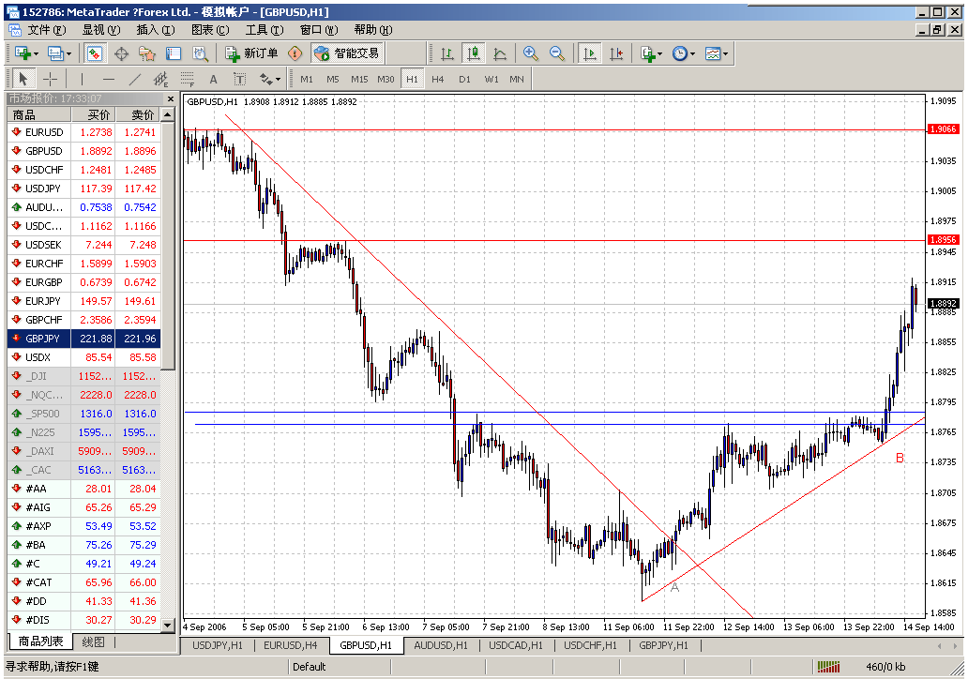Select the trendline drawing tool
This screenshot has width=968, height=679.
[135, 79]
